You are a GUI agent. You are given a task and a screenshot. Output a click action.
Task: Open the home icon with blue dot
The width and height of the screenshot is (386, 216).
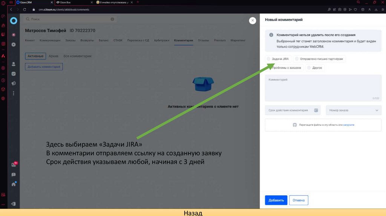14,184
